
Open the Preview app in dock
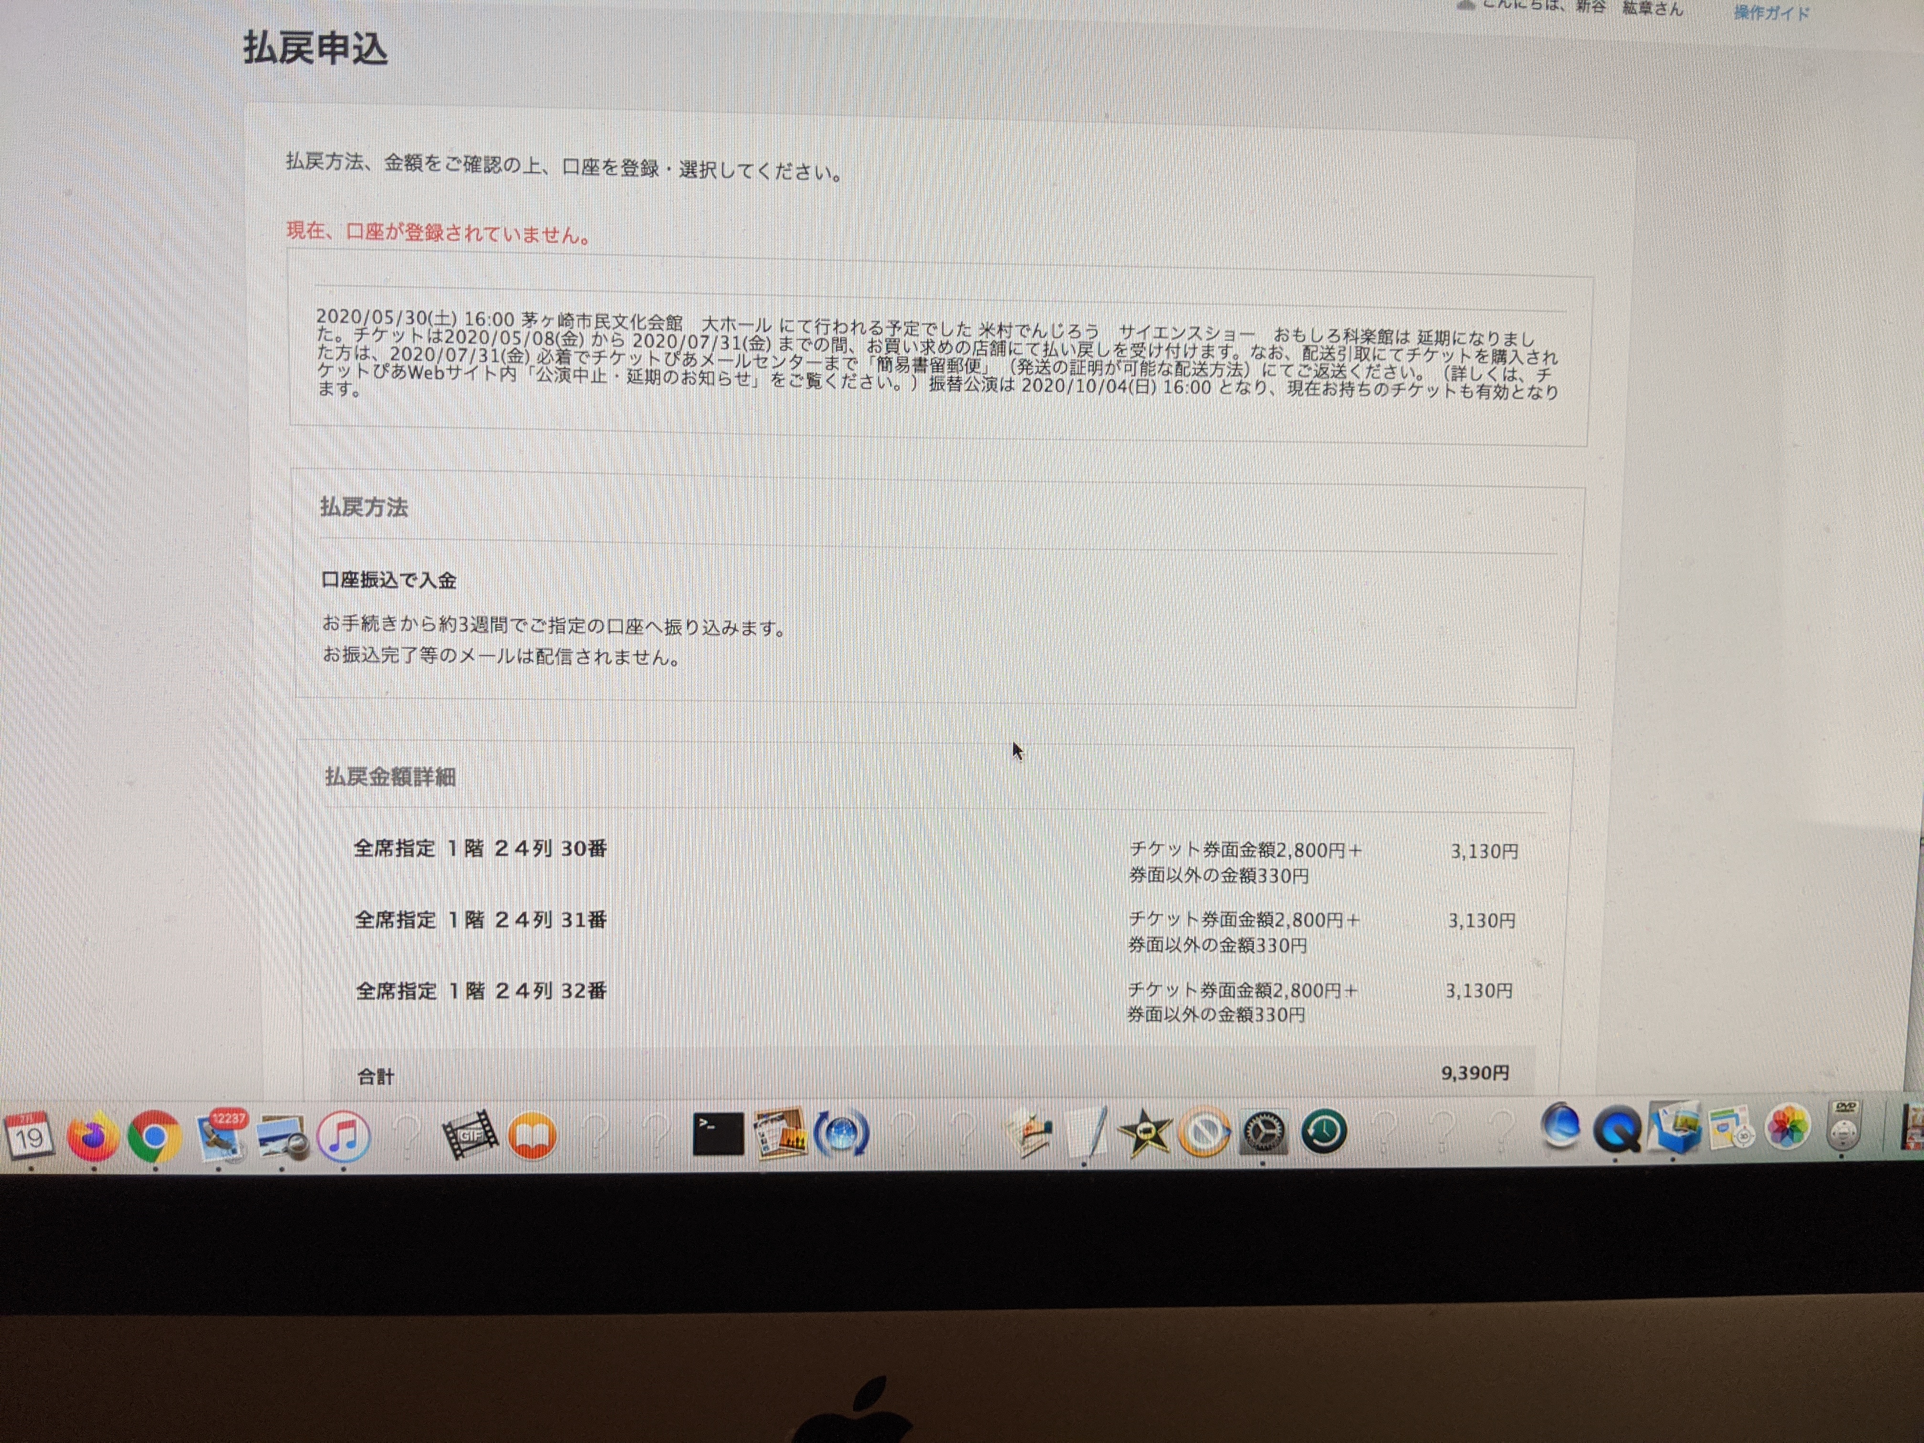(282, 1138)
